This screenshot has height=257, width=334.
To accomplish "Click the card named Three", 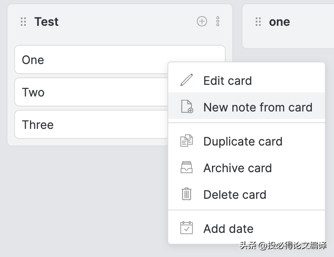I will 91,124.
